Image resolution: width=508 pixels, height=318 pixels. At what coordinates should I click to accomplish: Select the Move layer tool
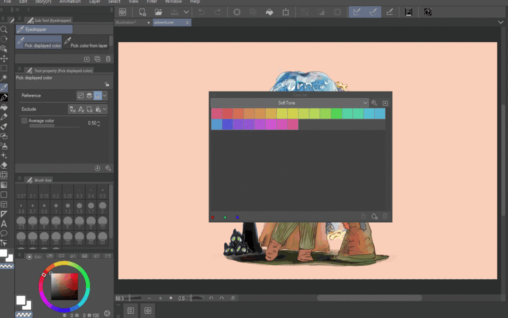(4, 59)
